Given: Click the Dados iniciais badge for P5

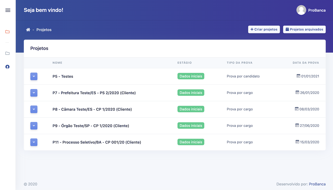Looking at the screenshot, I should coord(191,76).
